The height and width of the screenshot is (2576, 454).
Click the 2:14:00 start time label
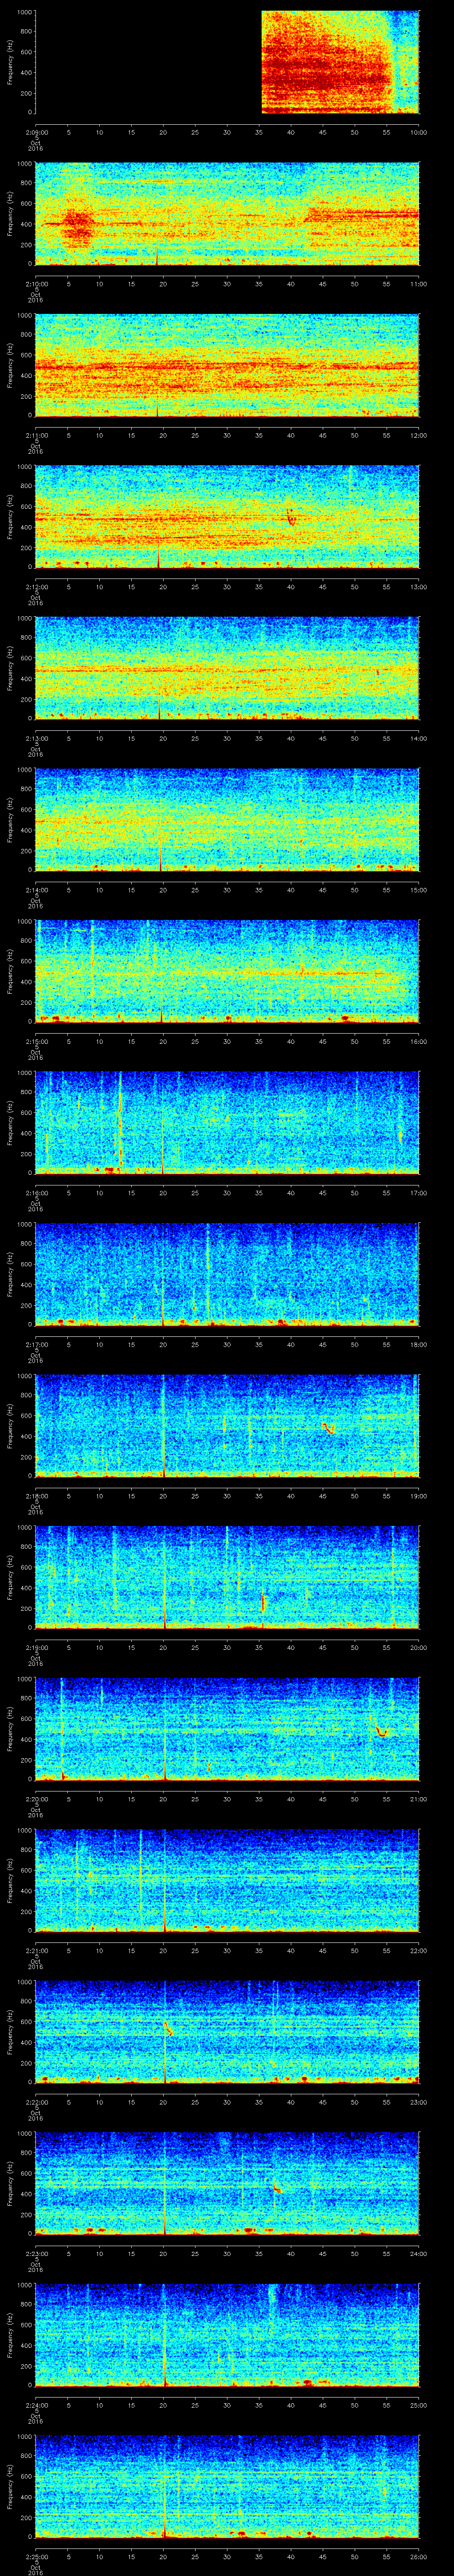[x=36, y=889]
